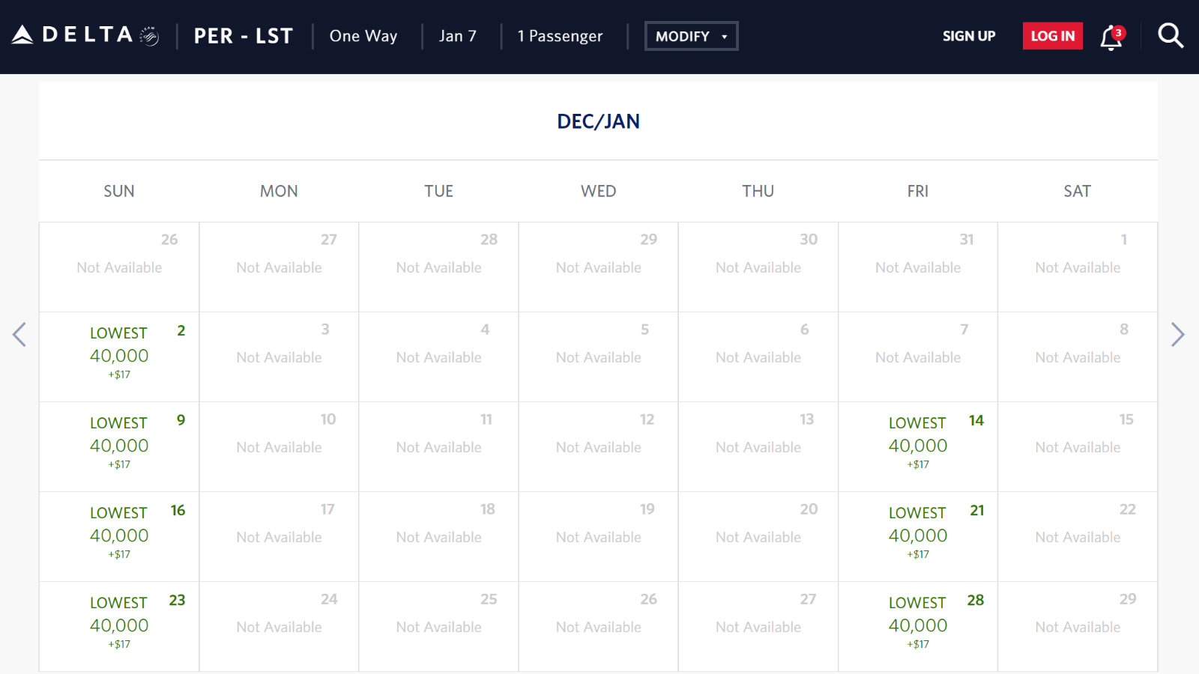Viewport: 1199px width, 674px height.
Task: Expand the MODIFY dropdown
Action: (692, 36)
